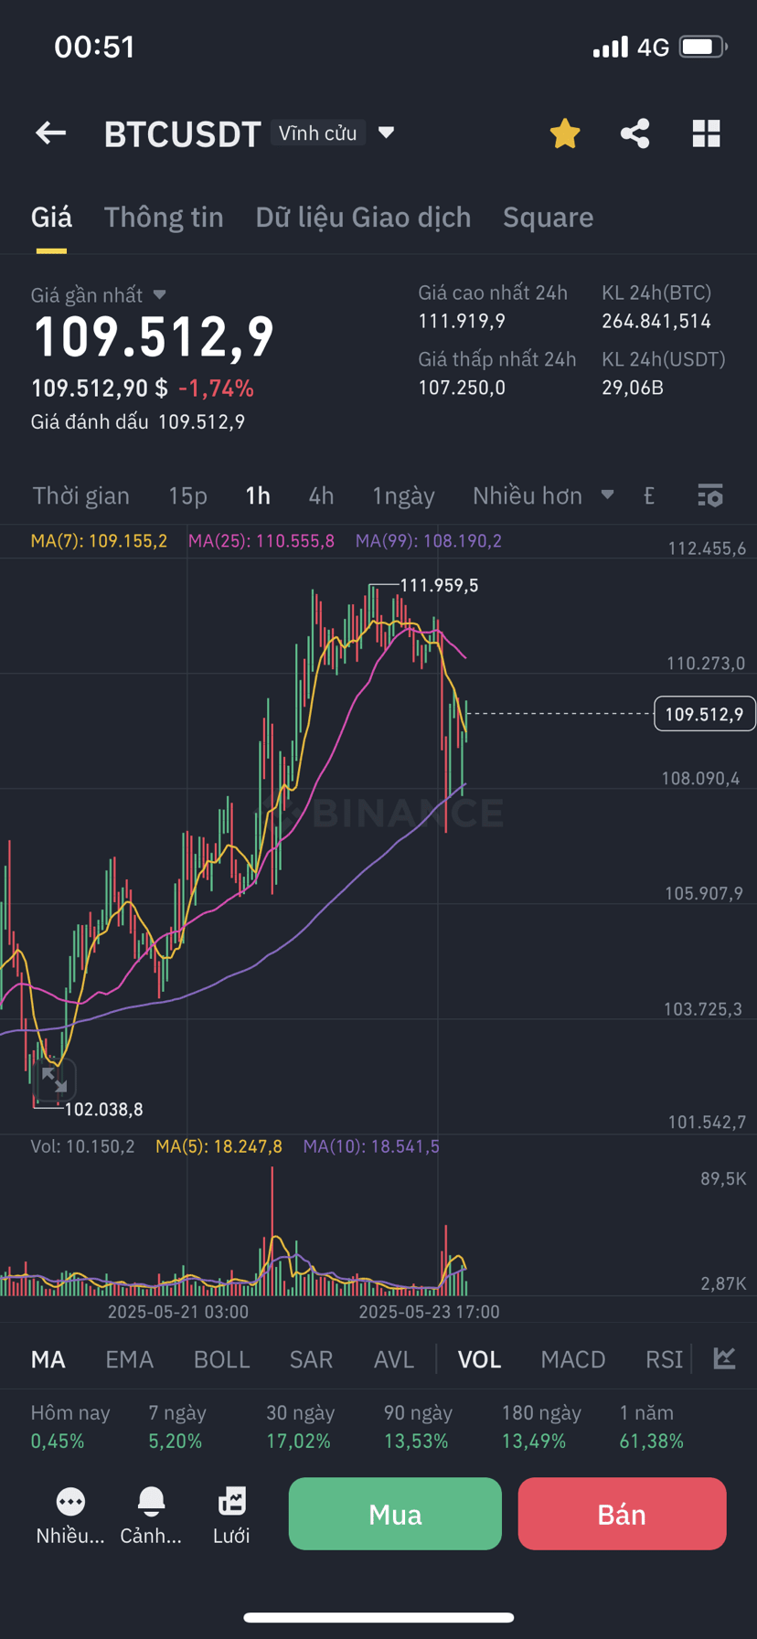The width and height of the screenshot is (757, 1639).
Task: Tap the 90 ngày 13,53% performance
Action: [x=418, y=1427]
